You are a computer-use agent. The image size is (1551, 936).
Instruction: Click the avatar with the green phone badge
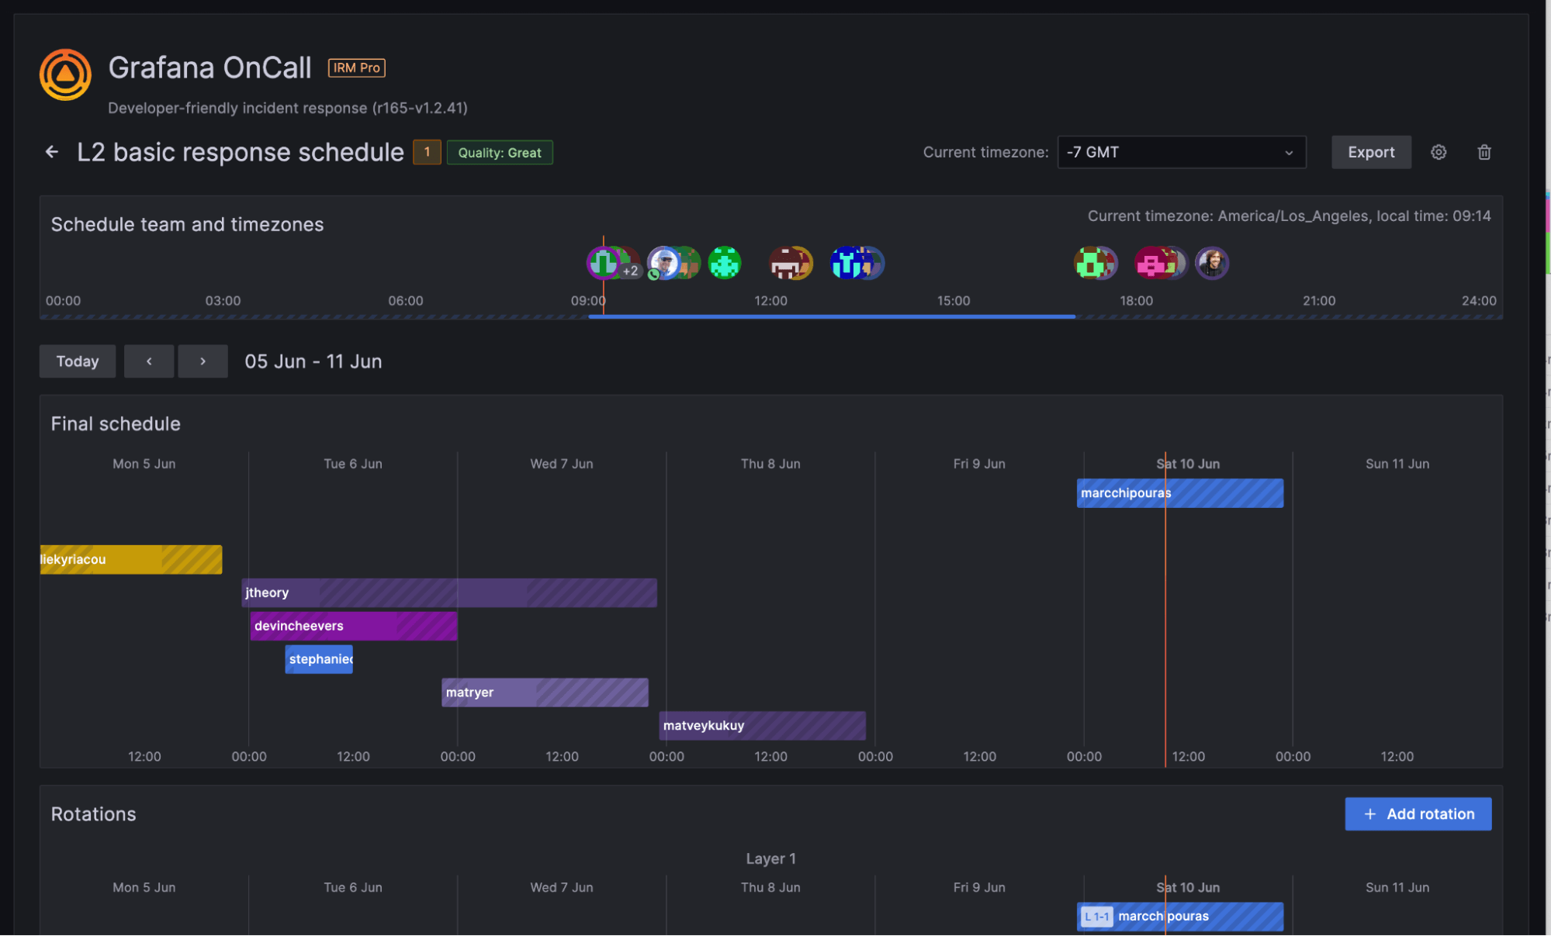[664, 264]
